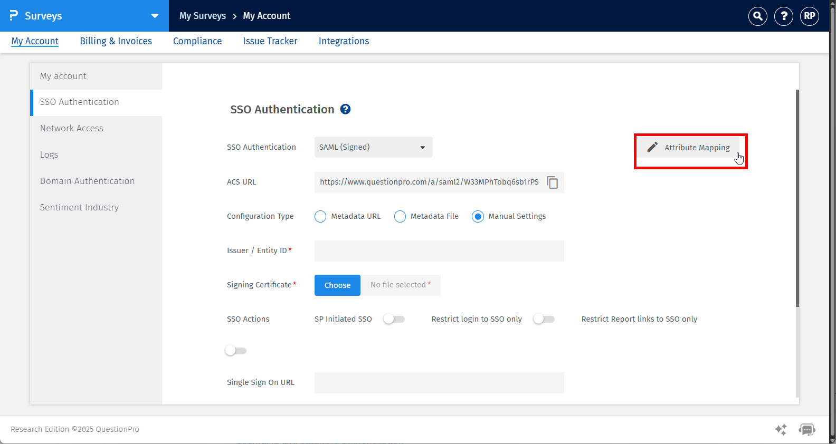Open Network Access in the sidebar

click(x=72, y=129)
